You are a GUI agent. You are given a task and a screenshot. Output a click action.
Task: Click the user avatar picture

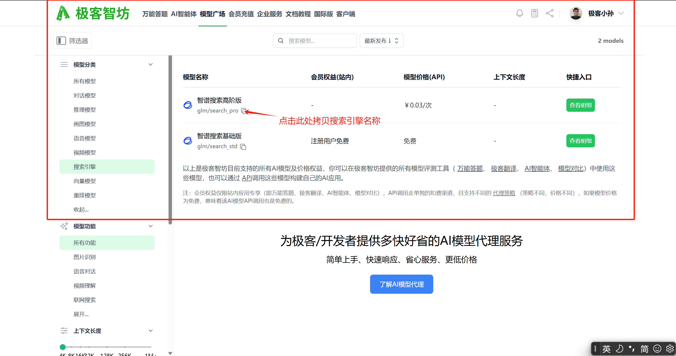pos(576,13)
